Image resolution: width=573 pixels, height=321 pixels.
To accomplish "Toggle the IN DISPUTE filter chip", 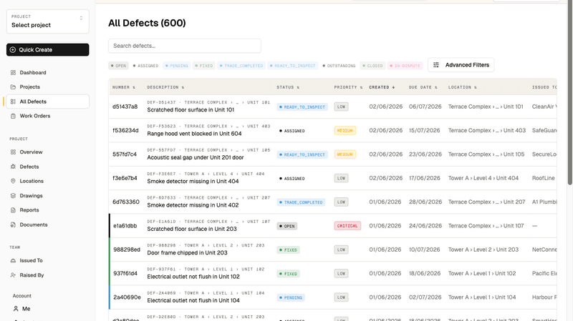I will click(405, 66).
